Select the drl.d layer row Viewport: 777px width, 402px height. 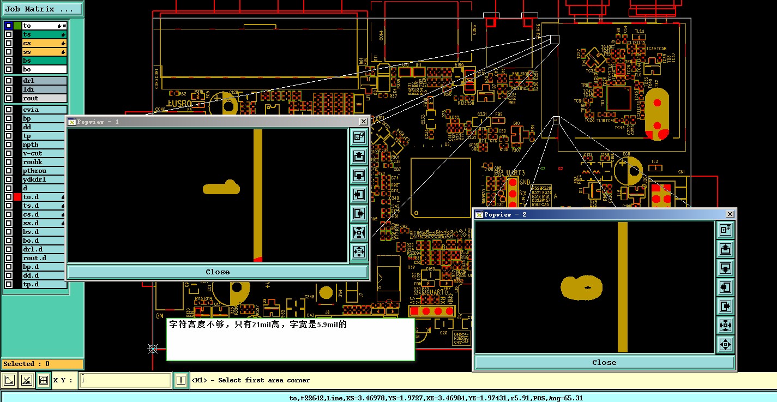[44, 249]
